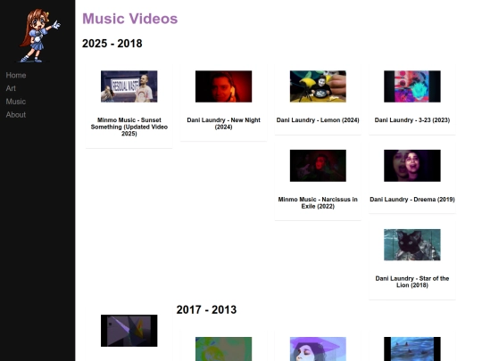482x361 pixels.
Task: Open the Home page link
Action: [16, 75]
